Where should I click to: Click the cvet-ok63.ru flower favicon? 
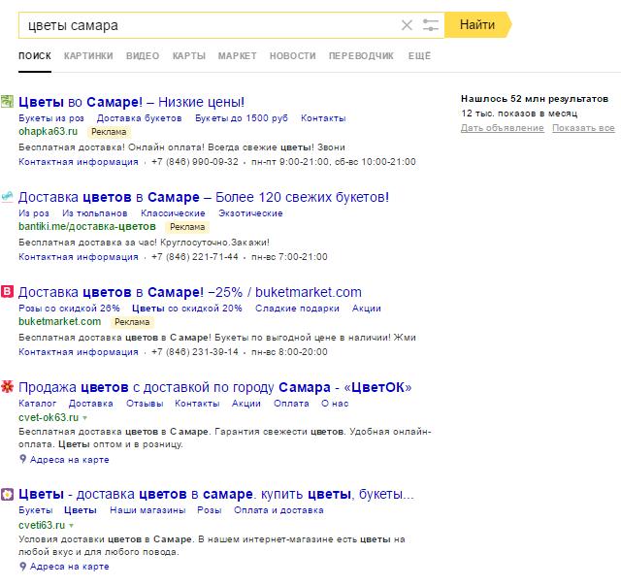[x=7, y=386]
